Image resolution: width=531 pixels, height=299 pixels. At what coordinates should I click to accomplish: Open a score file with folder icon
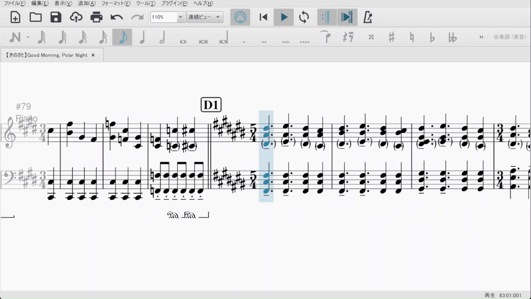35,17
